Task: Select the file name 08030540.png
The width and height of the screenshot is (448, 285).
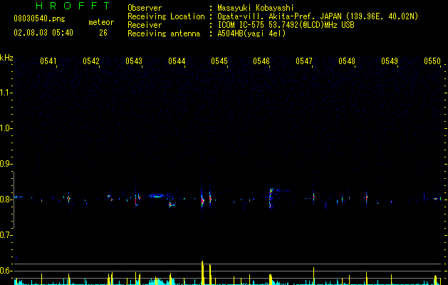Action: pos(39,19)
